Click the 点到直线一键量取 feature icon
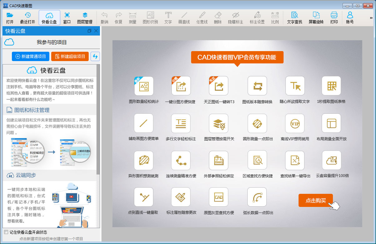This screenshot has width=376, height=244. [144, 197]
